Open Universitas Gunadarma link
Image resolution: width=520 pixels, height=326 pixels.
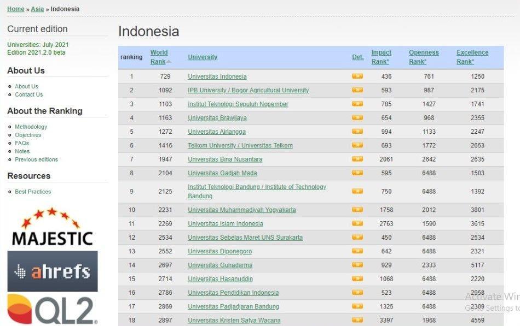(x=220, y=265)
